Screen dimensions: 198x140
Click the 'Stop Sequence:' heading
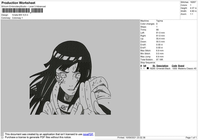click(148, 63)
